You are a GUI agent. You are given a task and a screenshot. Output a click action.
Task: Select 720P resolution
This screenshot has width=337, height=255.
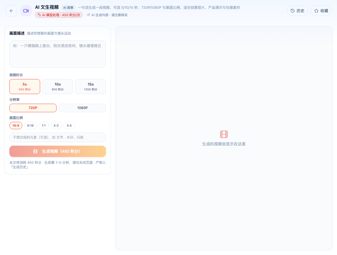click(33, 108)
